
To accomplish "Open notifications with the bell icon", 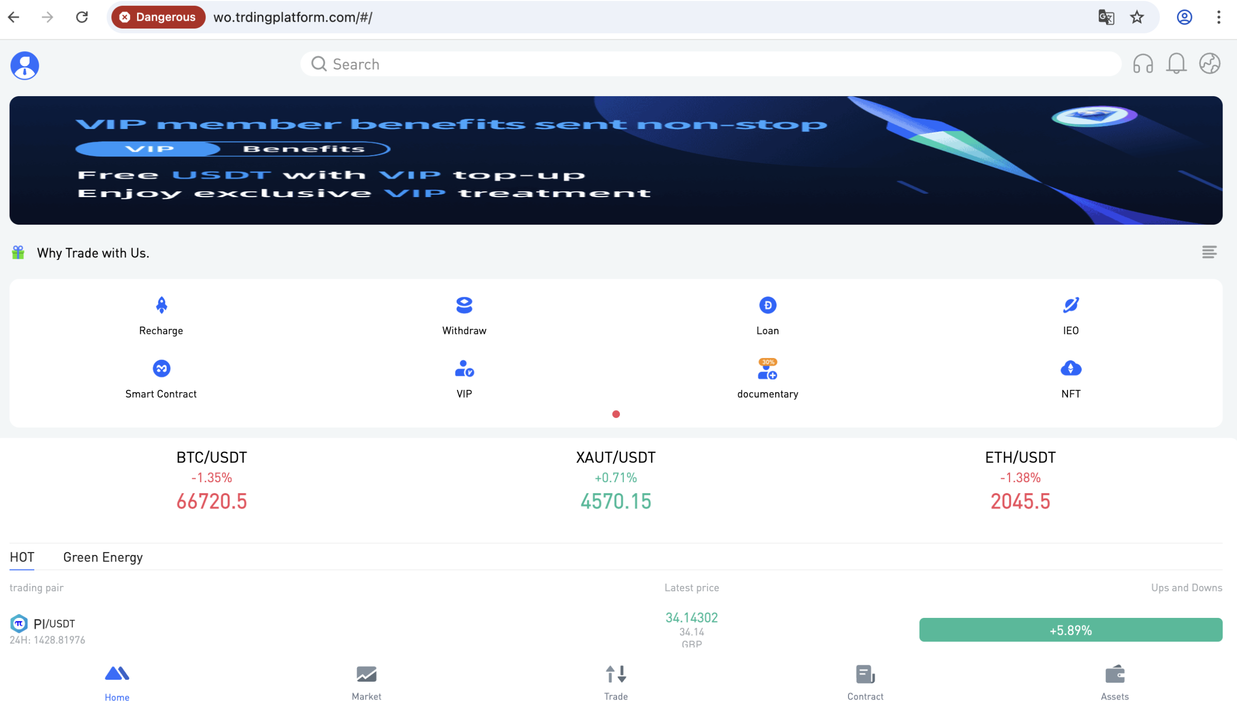I will (1176, 63).
